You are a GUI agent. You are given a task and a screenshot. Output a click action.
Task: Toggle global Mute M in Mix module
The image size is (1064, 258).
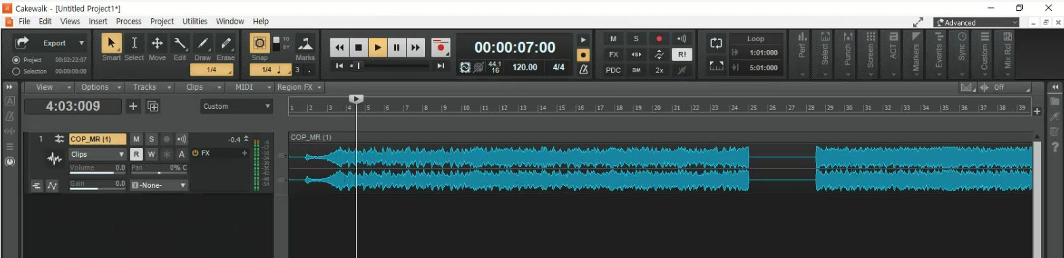click(613, 38)
